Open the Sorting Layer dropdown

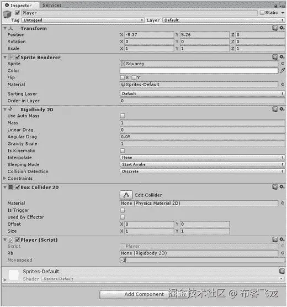(203, 93)
